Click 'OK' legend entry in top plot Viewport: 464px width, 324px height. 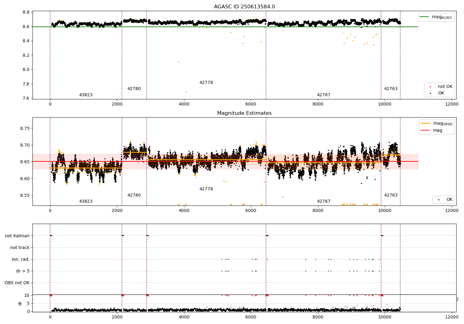[437, 93]
